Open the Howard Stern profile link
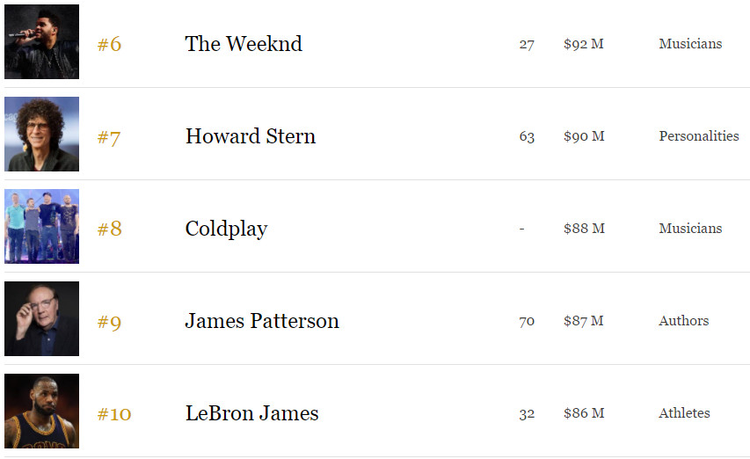The height and width of the screenshot is (459, 750). 251,135
